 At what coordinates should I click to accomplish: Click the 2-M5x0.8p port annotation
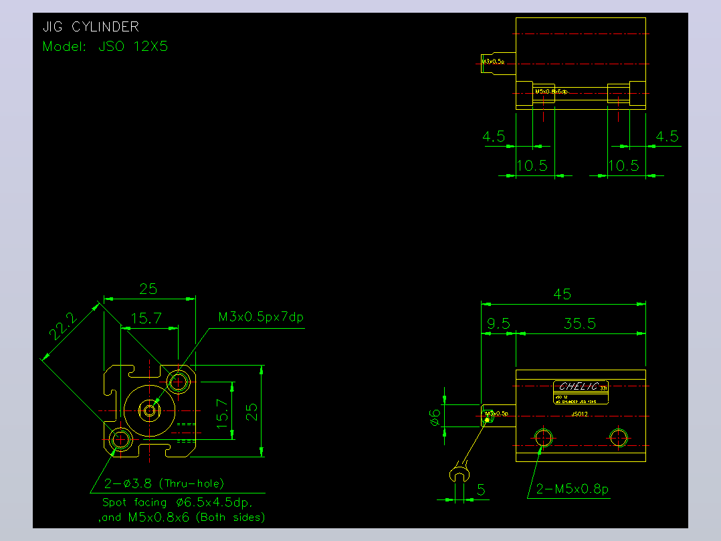click(572, 489)
